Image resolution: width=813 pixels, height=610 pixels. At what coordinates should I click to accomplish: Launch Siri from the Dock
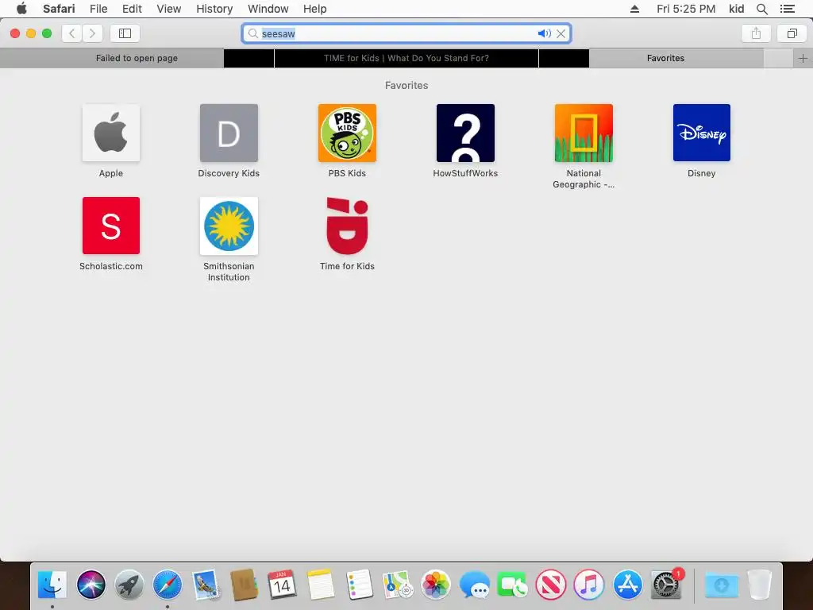point(91,585)
